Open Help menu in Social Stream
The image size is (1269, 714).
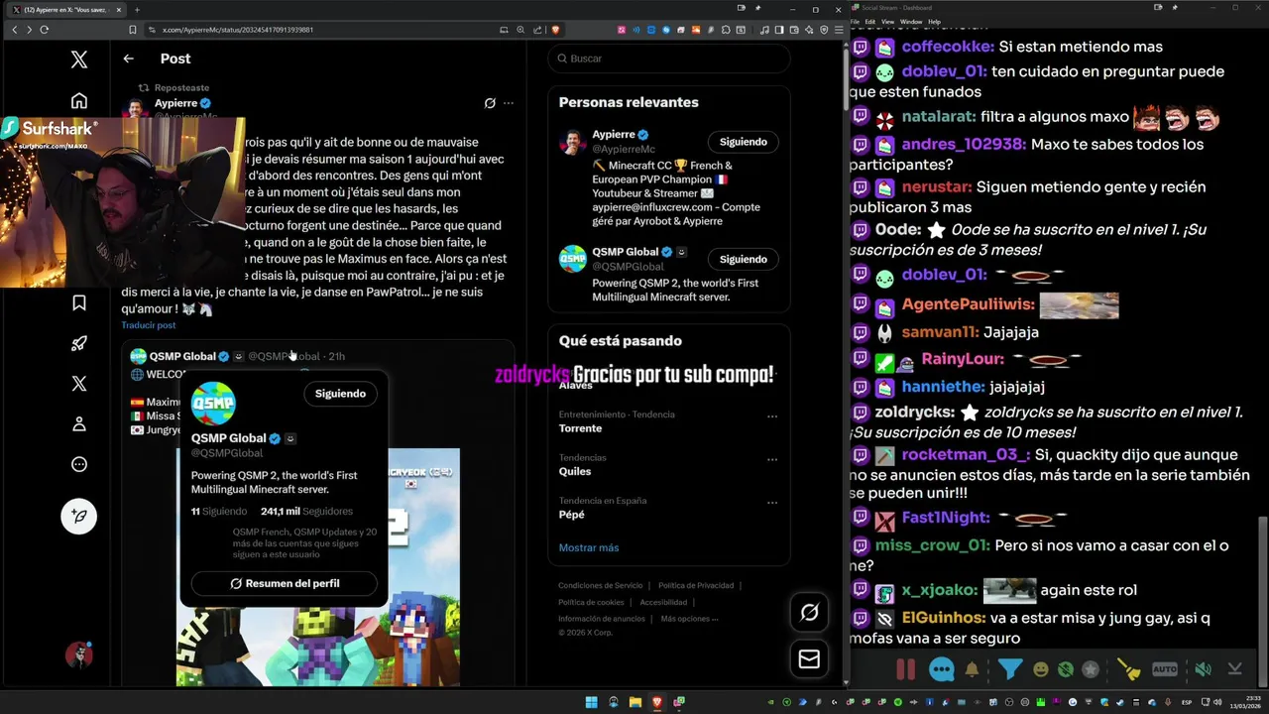click(x=934, y=21)
